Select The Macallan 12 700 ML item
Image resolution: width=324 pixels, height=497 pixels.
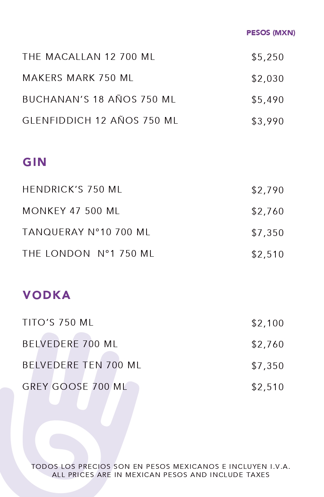89,57
